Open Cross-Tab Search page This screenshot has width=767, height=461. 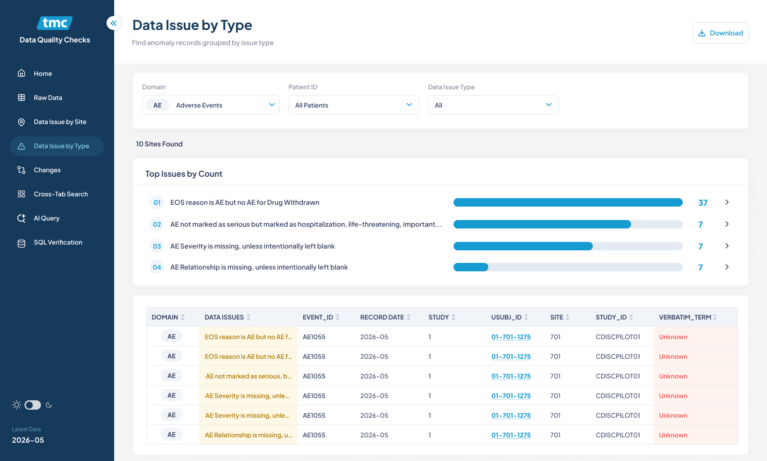(x=57, y=194)
